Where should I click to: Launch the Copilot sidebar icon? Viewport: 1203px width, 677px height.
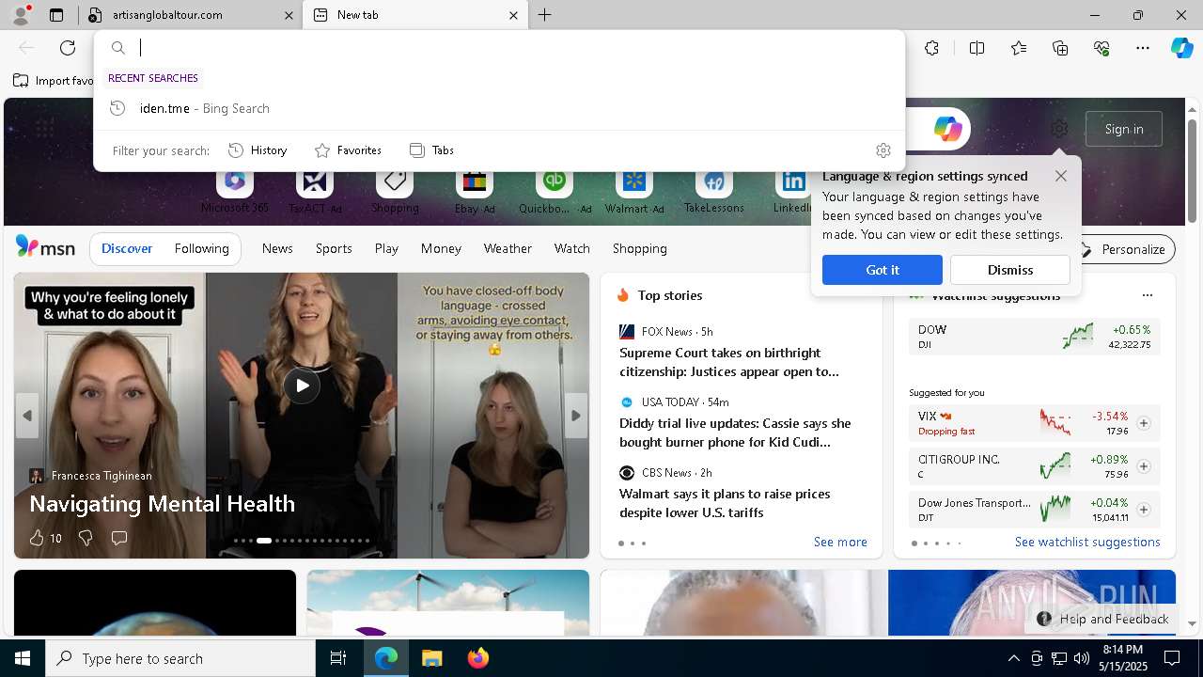coord(1181,48)
